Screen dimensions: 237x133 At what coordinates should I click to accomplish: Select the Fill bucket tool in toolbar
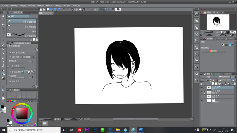pyautogui.click(x=3, y=74)
